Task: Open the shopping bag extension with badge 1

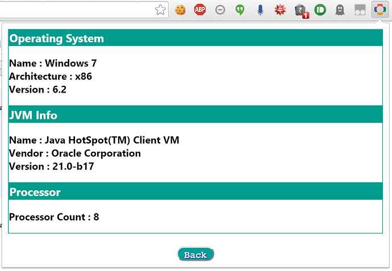Action: coord(302,11)
